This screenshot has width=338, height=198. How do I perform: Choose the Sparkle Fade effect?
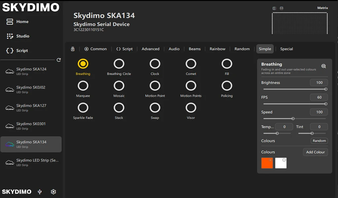(83, 108)
